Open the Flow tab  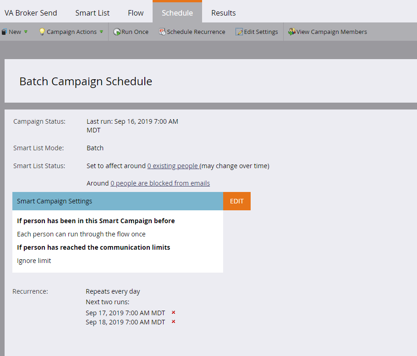136,13
